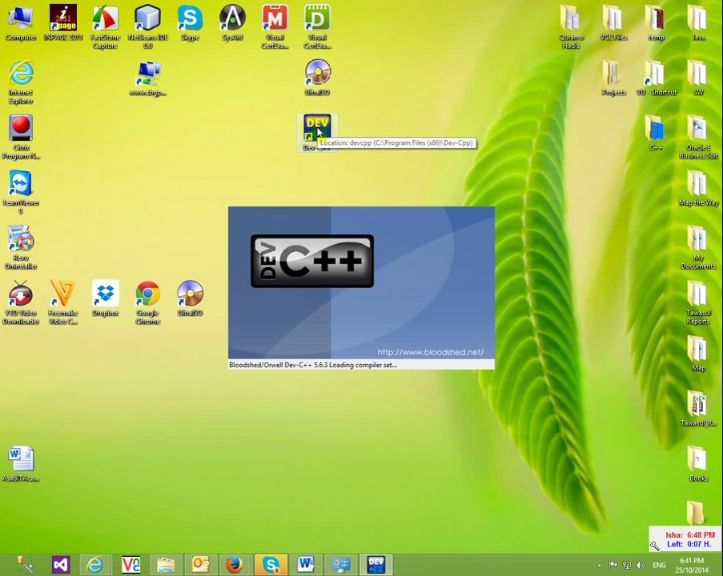
Task: Open Internet Explorer desktop shortcut
Action: (21, 82)
